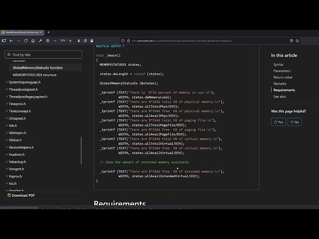Open the hexagon settings icon in toolbar
The width and height of the screenshot is (319, 239).
click(x=48, y=41)
